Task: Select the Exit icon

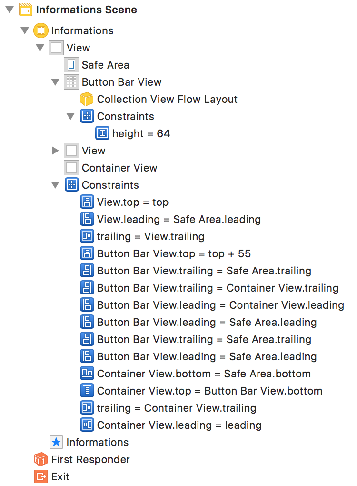Action: coord(41,476)
